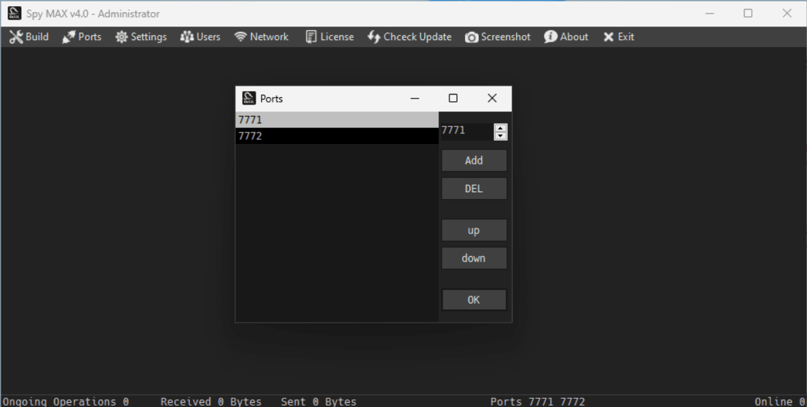Click the Online 0 status entry
This screenshot has height=407, width=807.
pos(780,402)
